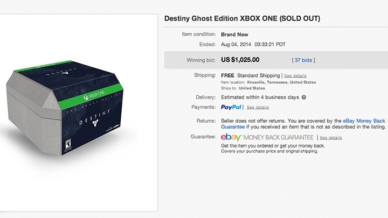Click the MONEY BACK GUARANTEE text
Screen dimensions: 388x218
[279, 138]
